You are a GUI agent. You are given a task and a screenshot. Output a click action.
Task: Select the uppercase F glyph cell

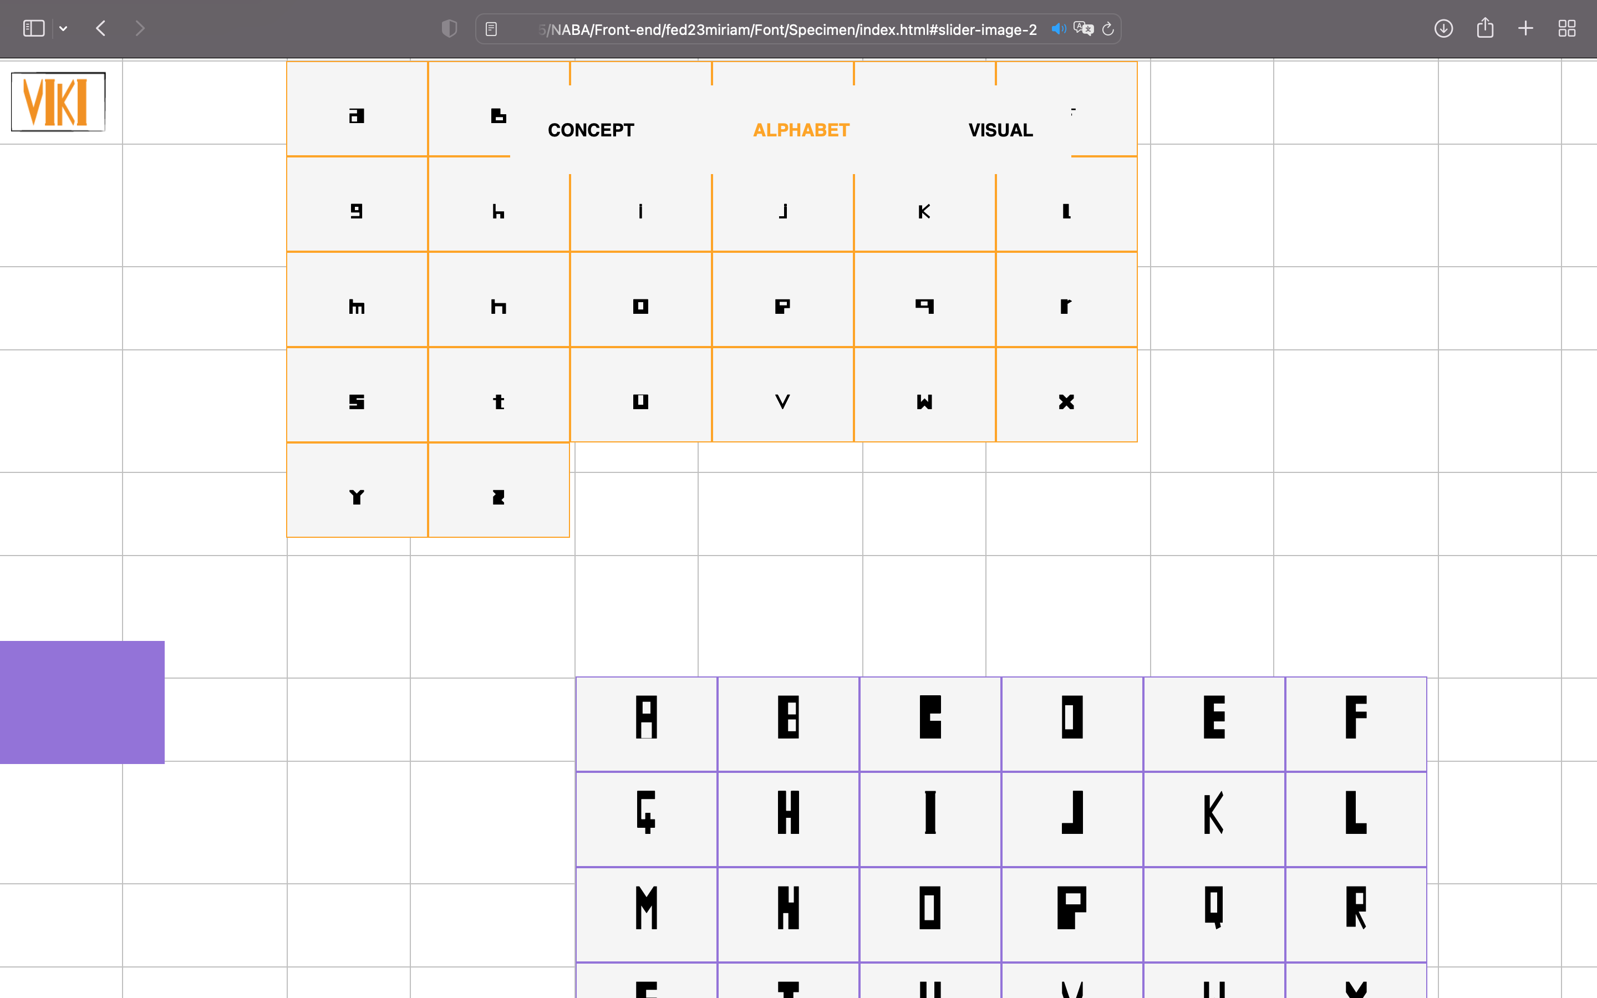pos(1355,724)
